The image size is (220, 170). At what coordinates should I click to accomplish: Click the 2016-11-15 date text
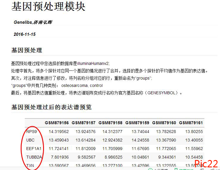pos(24,34)
